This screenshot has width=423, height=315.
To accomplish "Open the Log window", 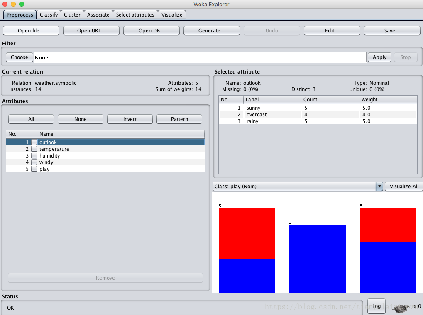I will point(377,306).
